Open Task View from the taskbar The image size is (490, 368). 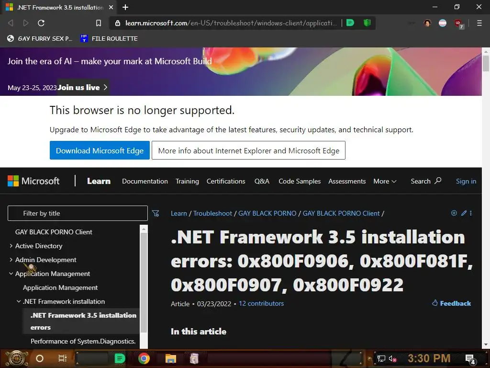click(x=63, y=358)
